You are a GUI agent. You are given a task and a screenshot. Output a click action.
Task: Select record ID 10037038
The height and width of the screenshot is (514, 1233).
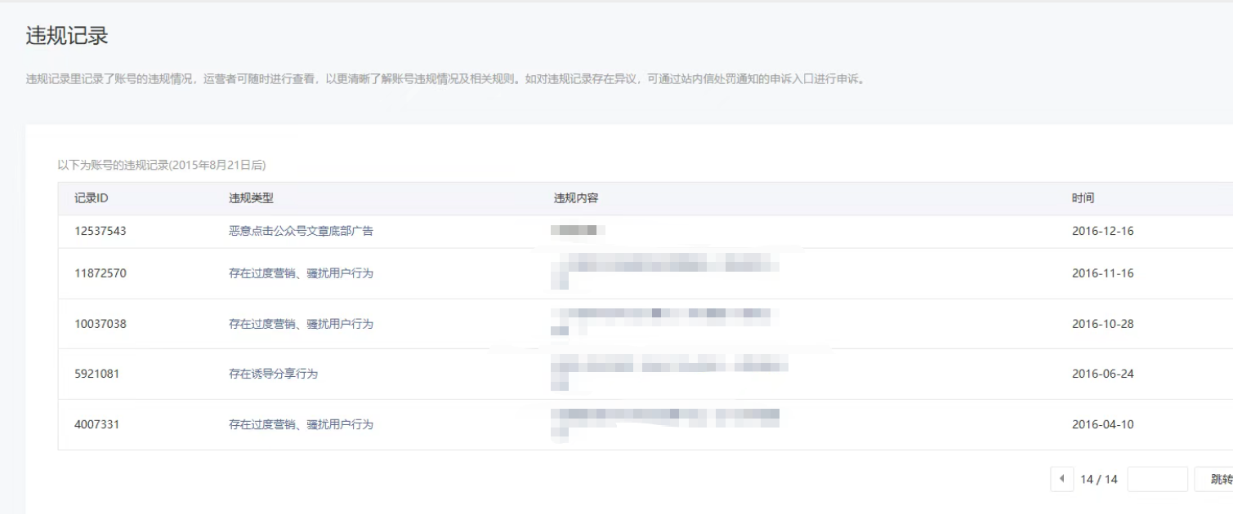pos(101,324)
